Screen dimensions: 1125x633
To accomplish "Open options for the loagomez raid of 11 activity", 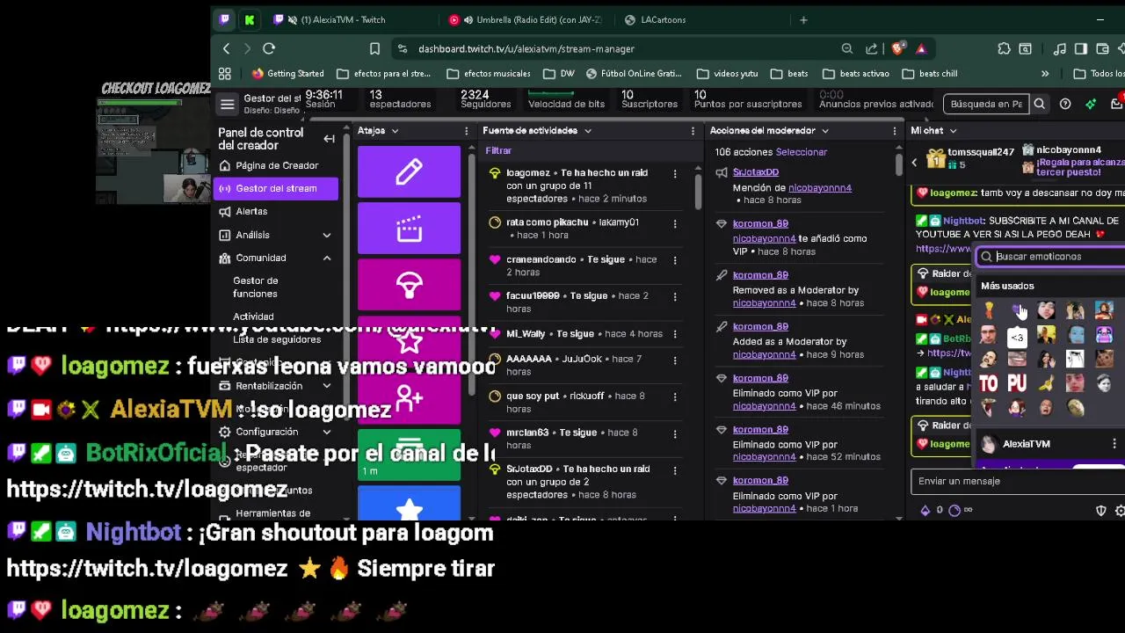I will [675, 174].
